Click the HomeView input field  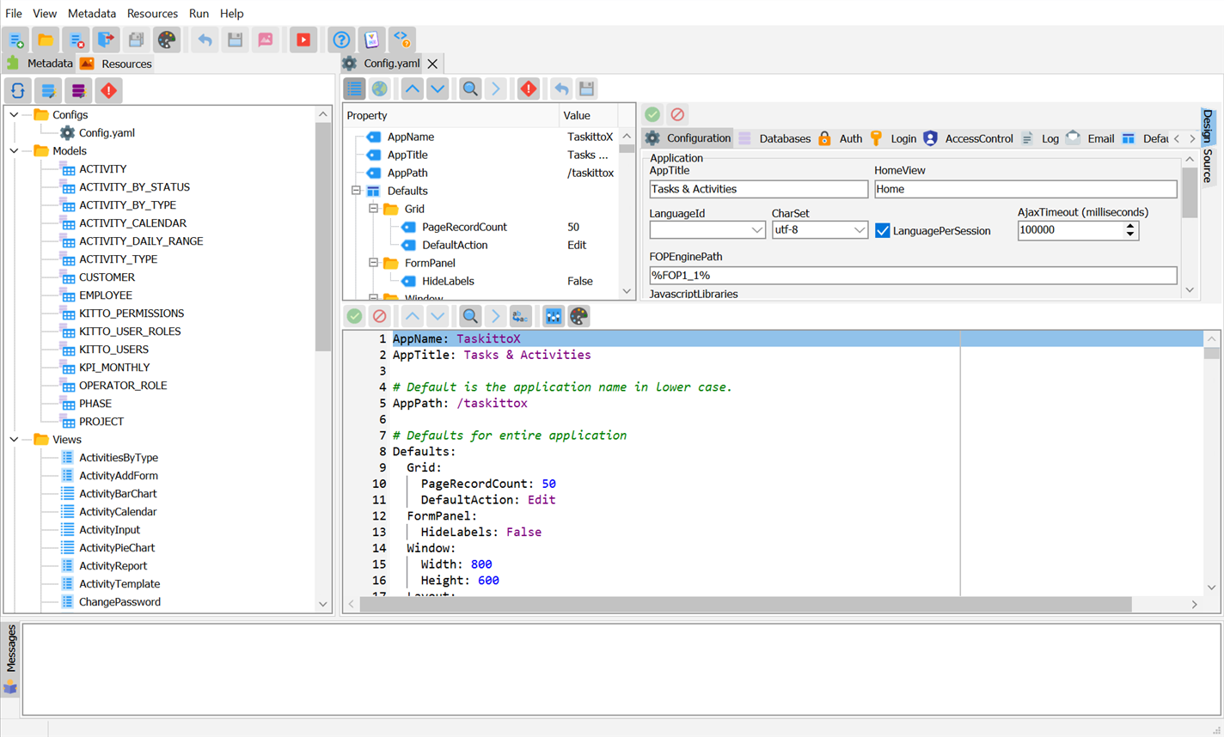pyautogui.click(x=1025, y=189)
